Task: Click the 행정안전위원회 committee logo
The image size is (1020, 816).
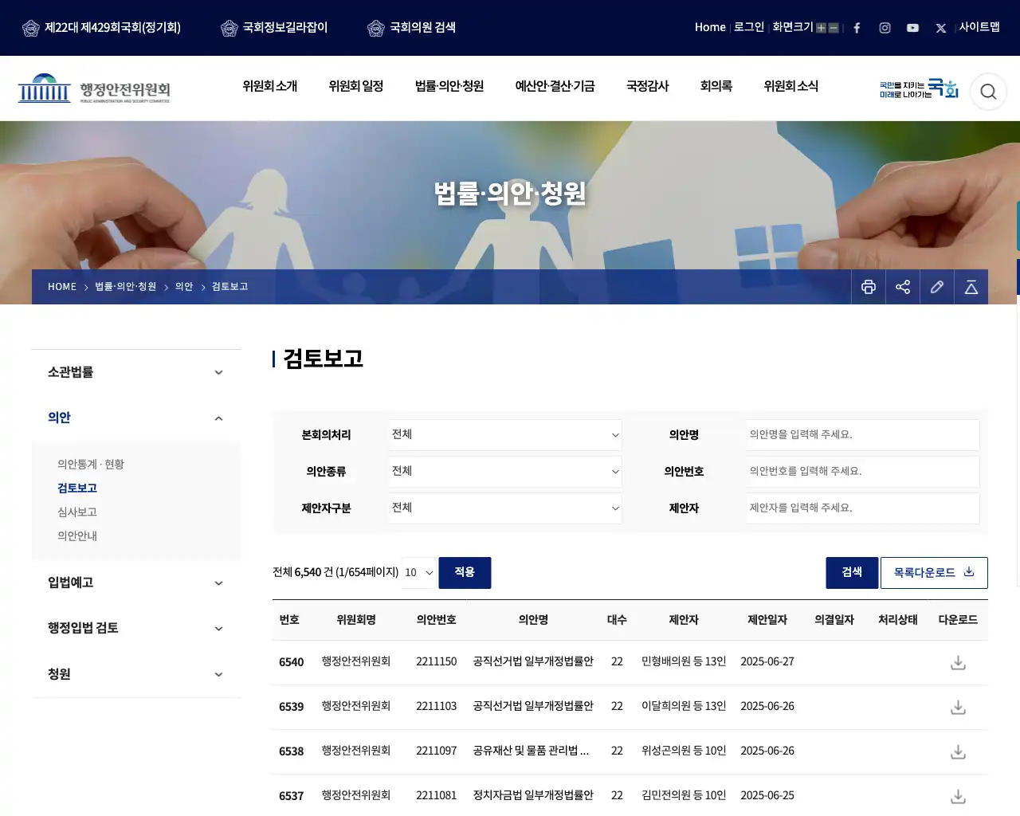Action: 94,88
